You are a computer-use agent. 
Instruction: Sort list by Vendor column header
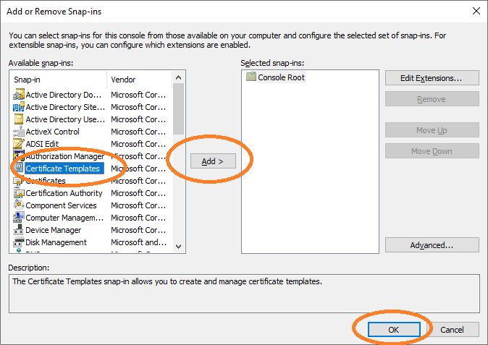(139, 80)
